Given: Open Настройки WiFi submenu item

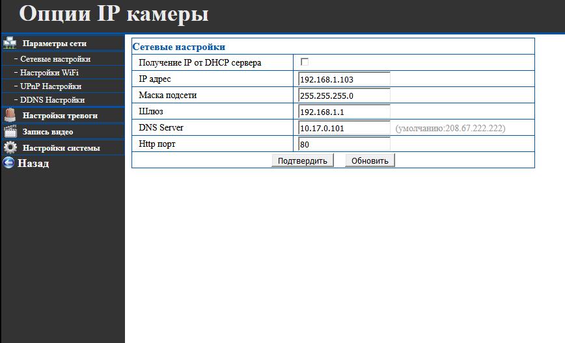Looking at the screenshot, I should point(49,73).
